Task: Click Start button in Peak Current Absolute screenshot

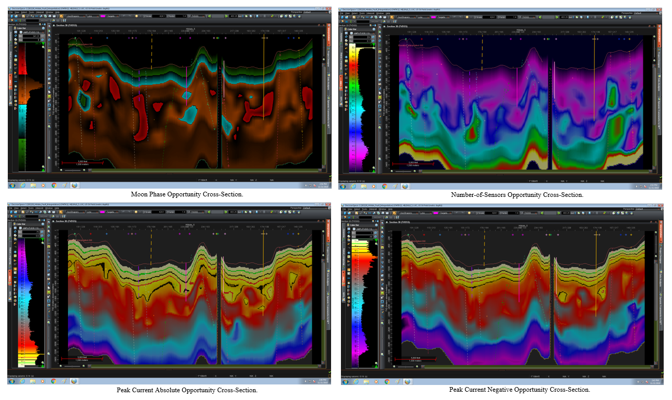Action: click(12, 382)
